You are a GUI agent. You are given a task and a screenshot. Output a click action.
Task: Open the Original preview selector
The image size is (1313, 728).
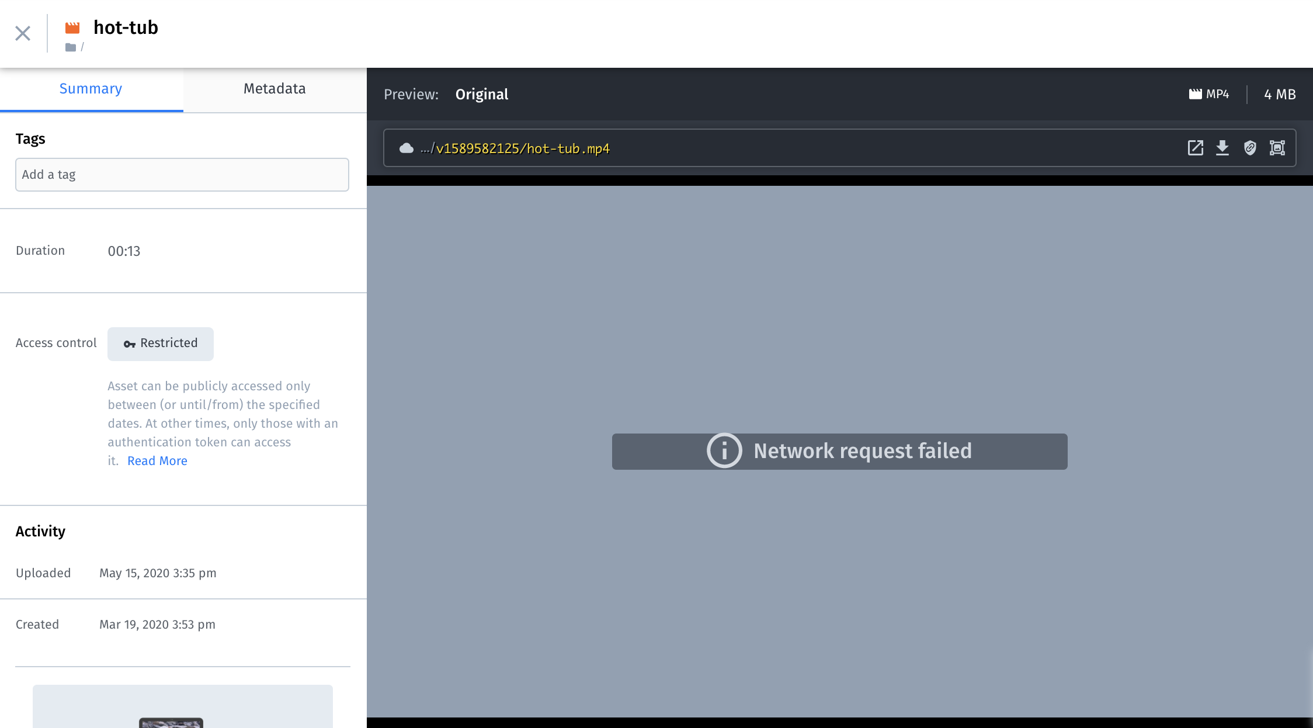click(481, 94)
